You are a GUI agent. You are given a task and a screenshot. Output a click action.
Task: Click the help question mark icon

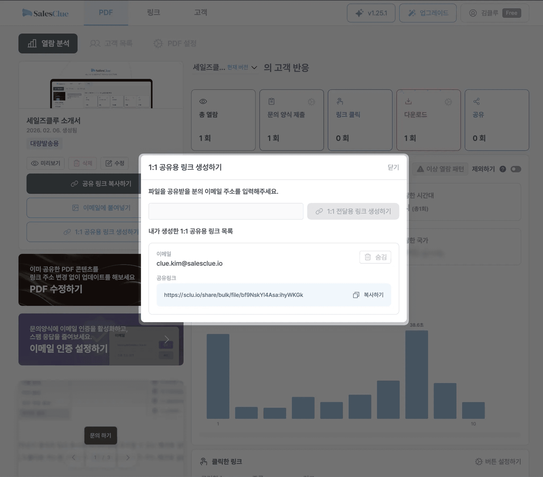tap(503, 169)
